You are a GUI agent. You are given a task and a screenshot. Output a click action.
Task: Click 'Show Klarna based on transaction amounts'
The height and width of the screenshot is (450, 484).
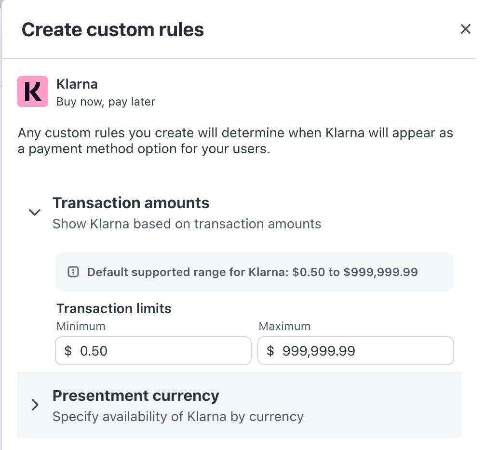point(187,224)
